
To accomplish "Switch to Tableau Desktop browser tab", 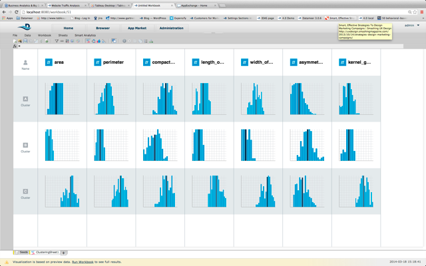I will [110, 5].
